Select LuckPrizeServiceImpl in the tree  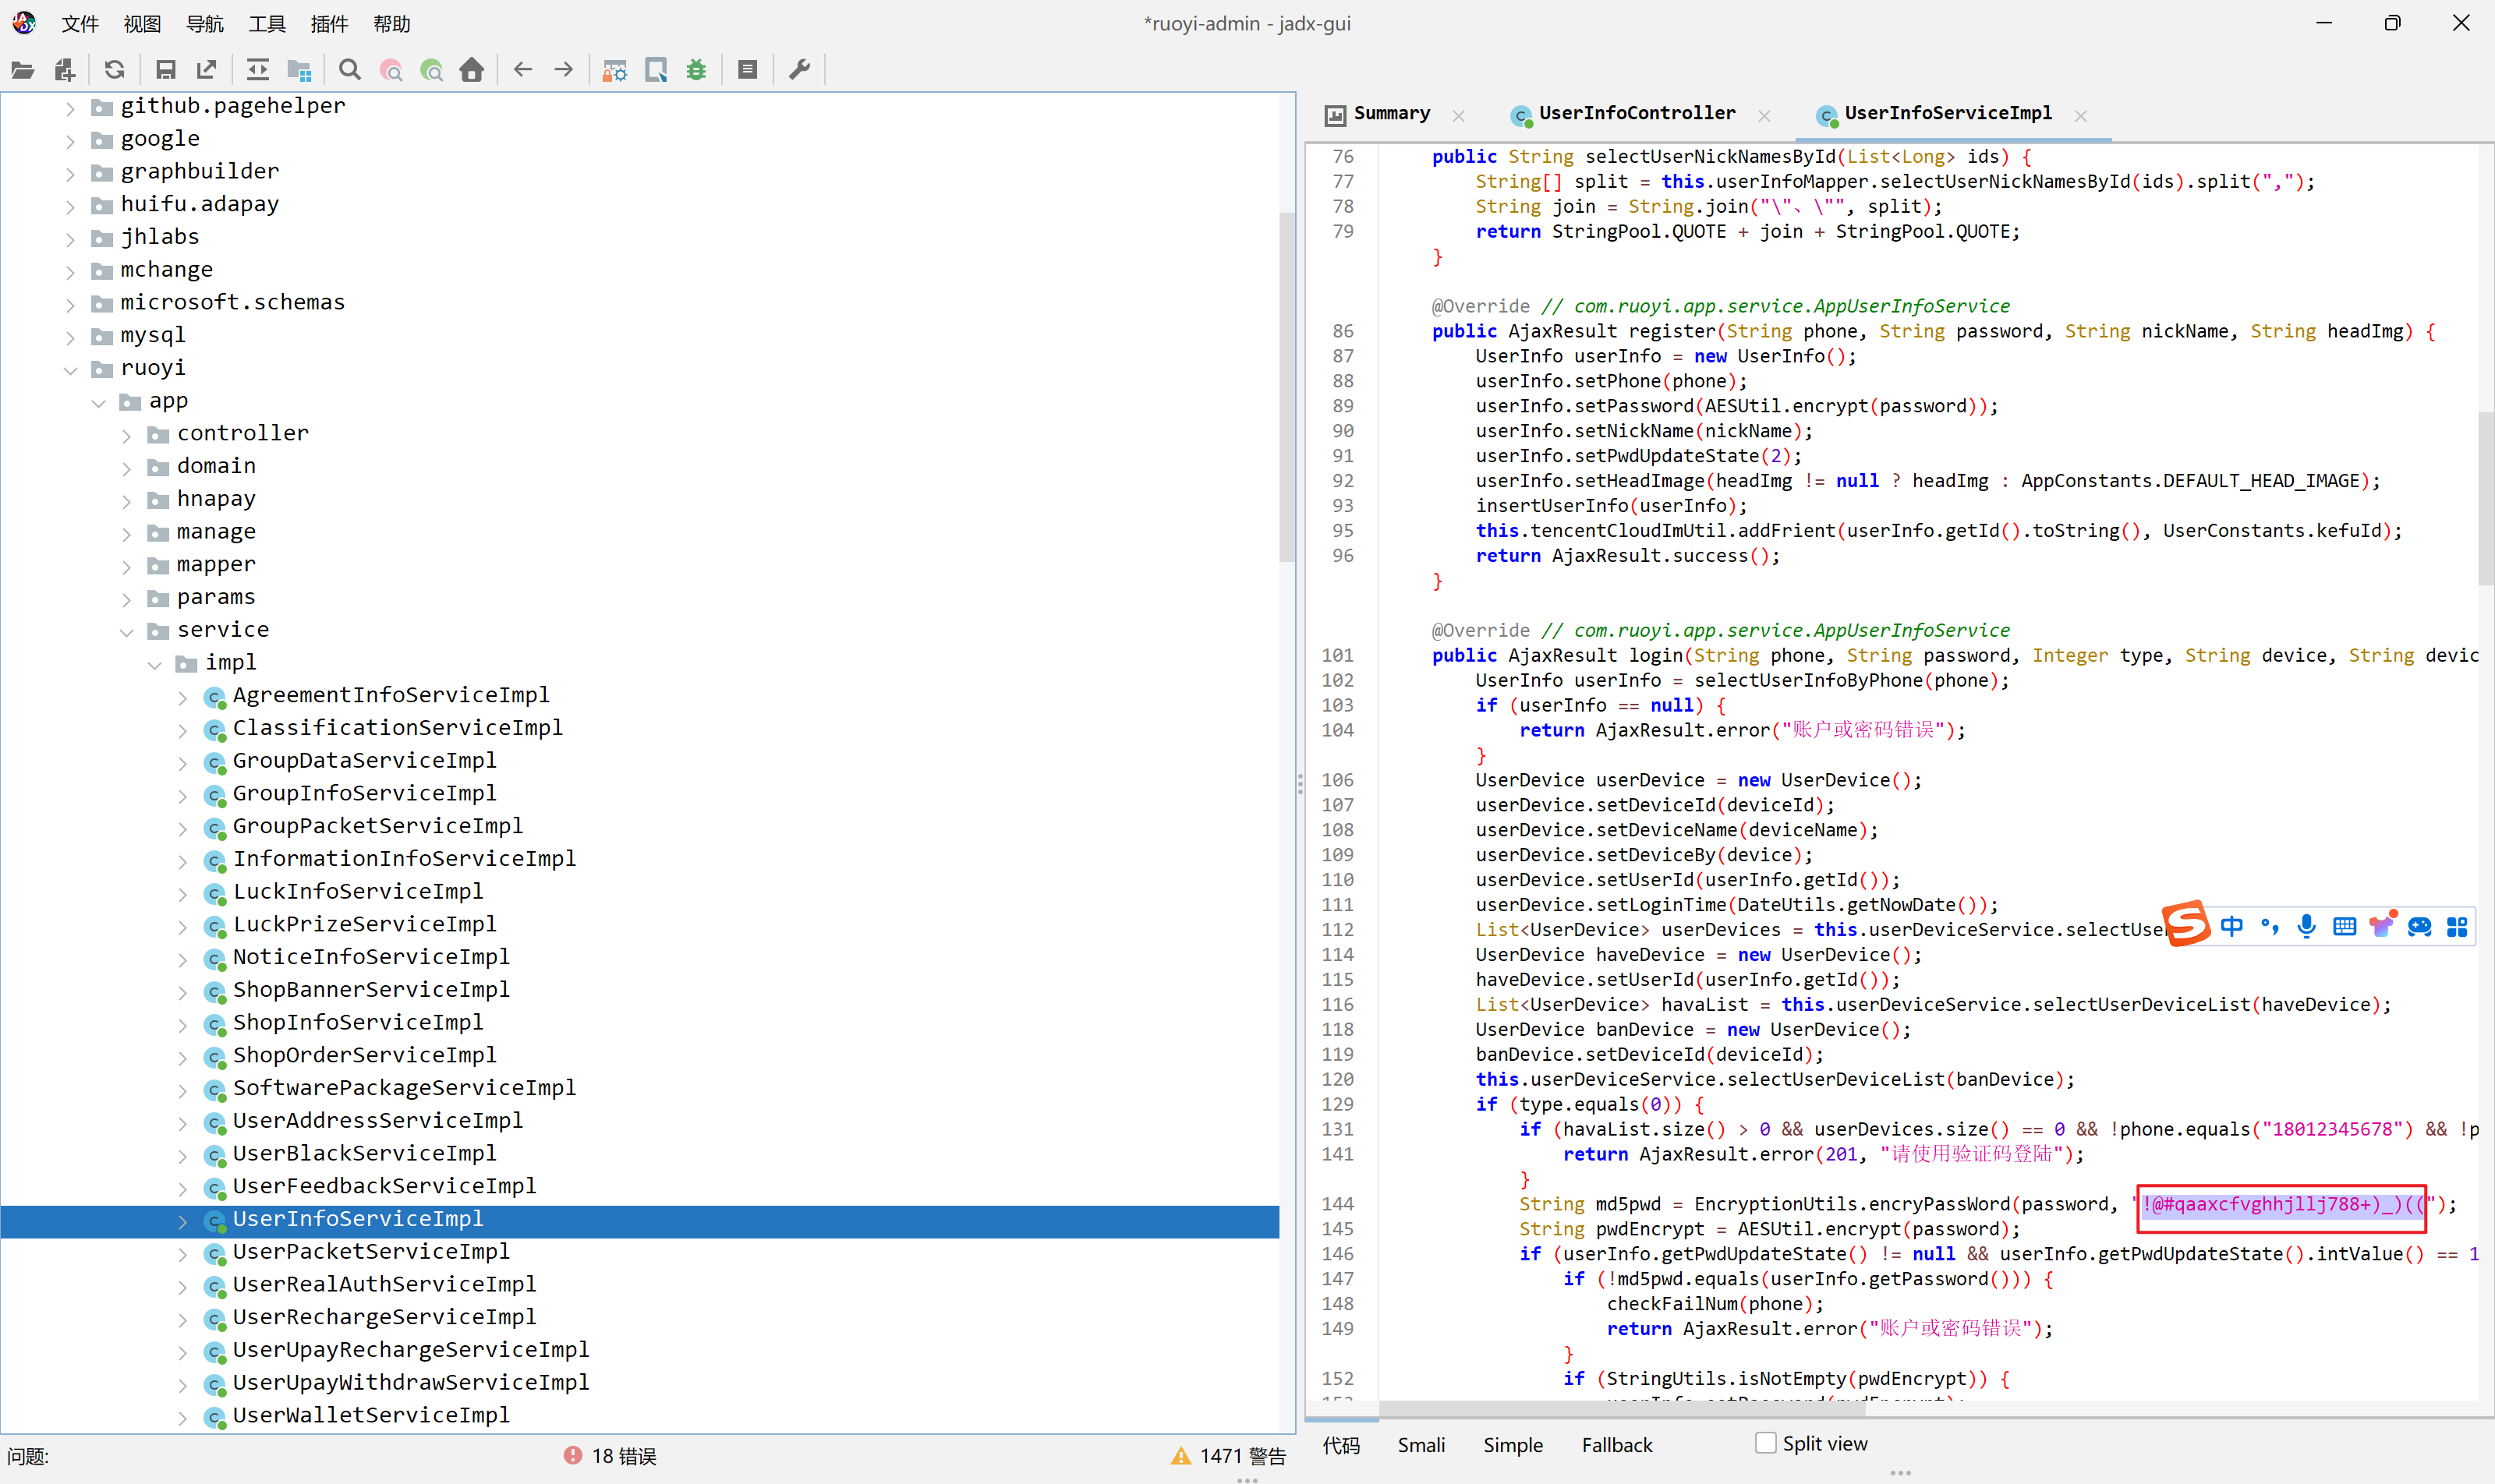(365, 924)
